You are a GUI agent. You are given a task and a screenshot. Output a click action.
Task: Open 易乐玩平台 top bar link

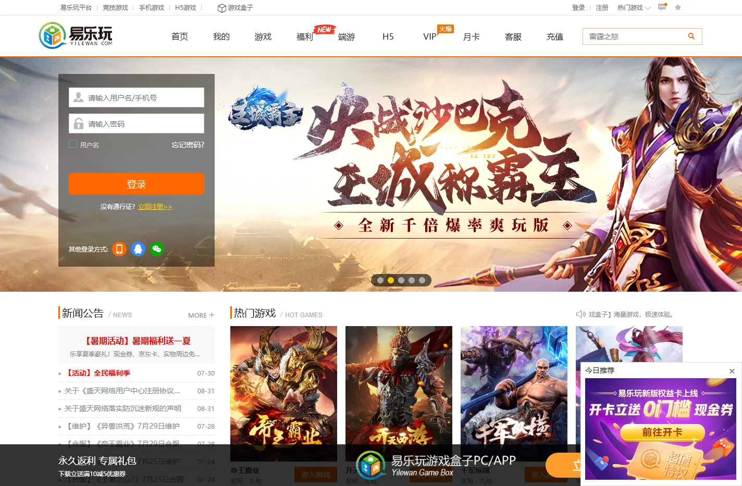tap(76, 8)
